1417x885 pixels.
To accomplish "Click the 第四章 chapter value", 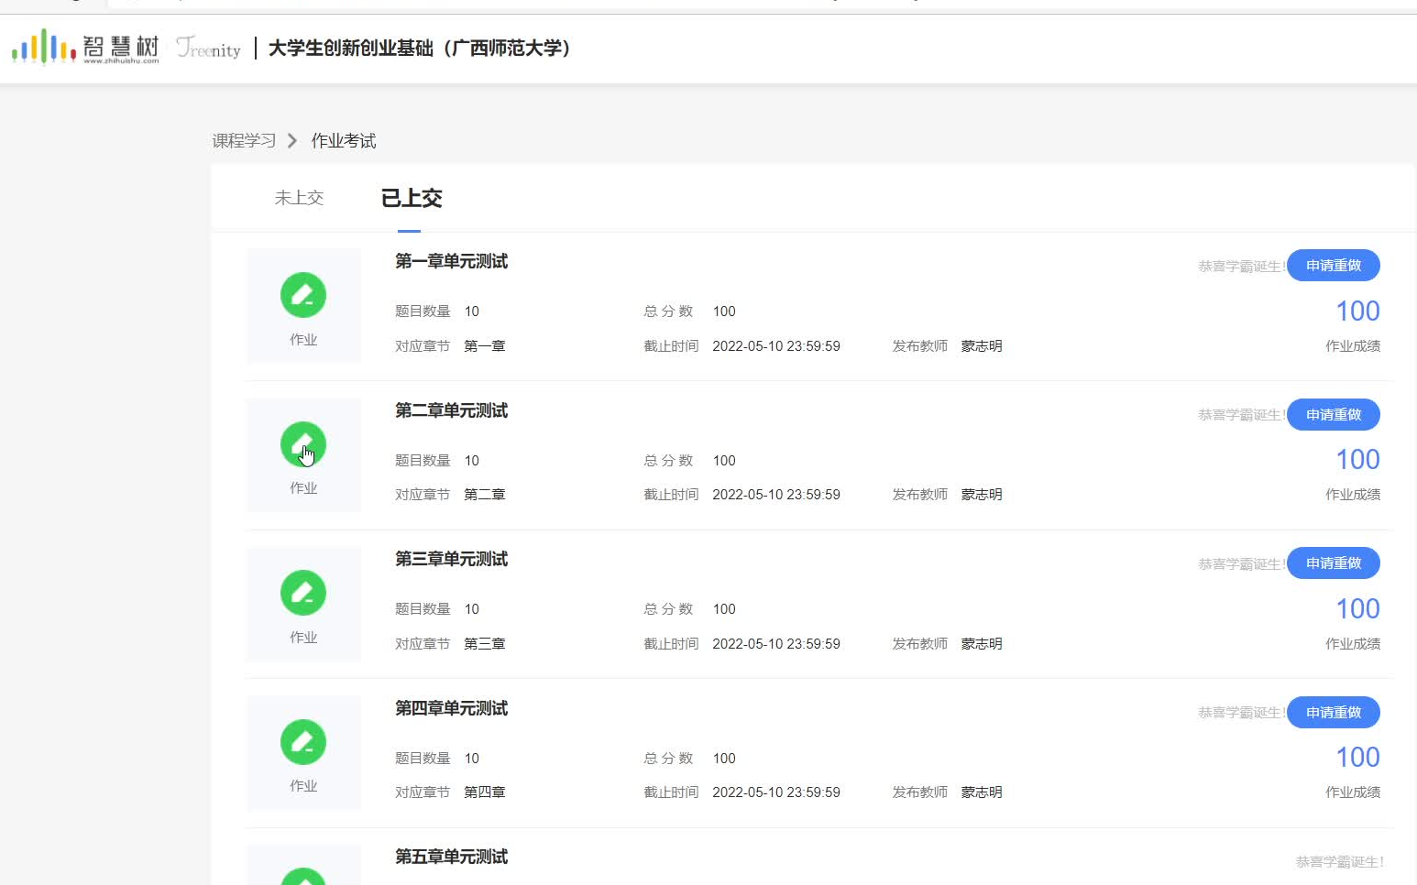I will click(484, 792).
